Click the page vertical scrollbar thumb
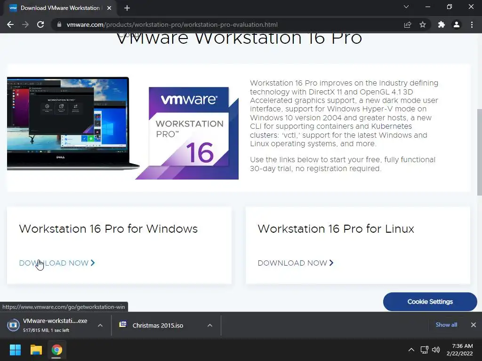 tap(479, 152)
